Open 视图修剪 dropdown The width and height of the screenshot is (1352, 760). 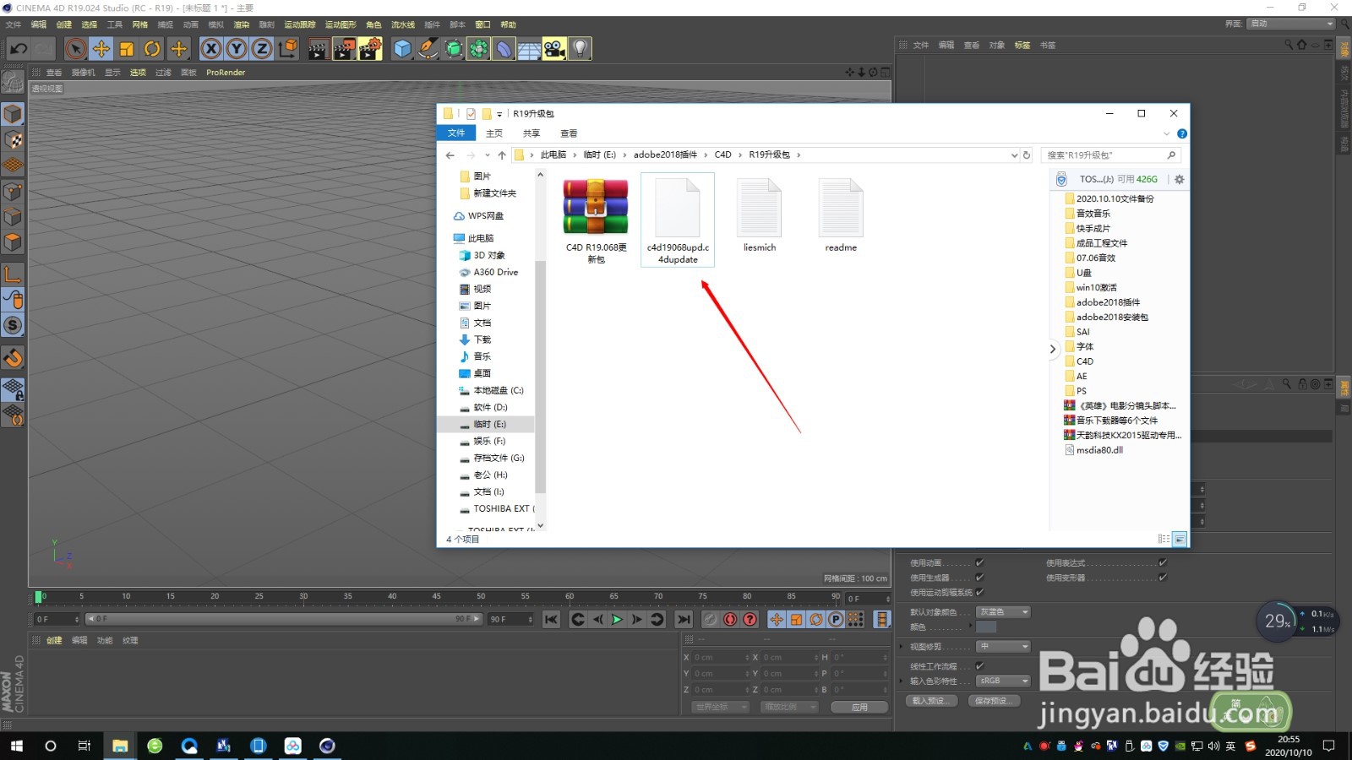[1004, 647]
